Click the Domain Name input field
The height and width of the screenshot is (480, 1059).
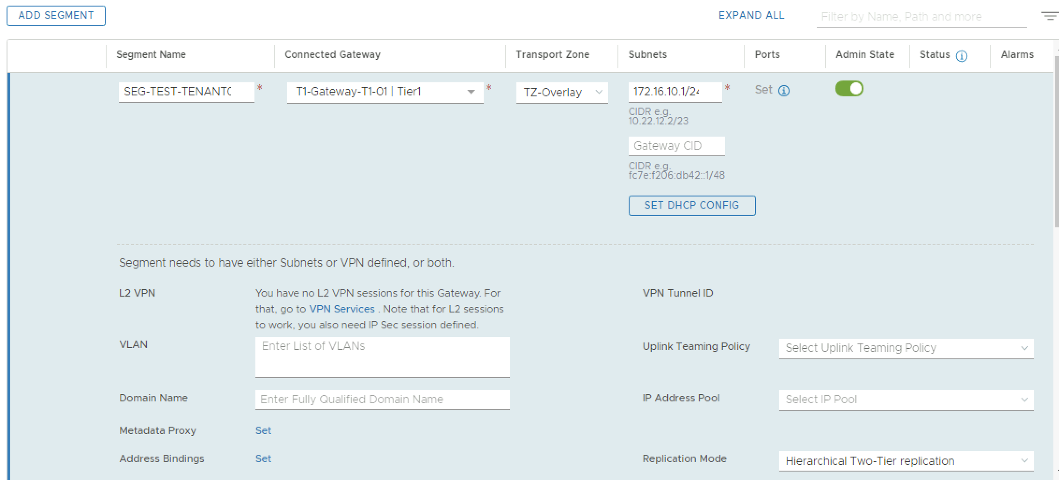(x=382, y=400)
